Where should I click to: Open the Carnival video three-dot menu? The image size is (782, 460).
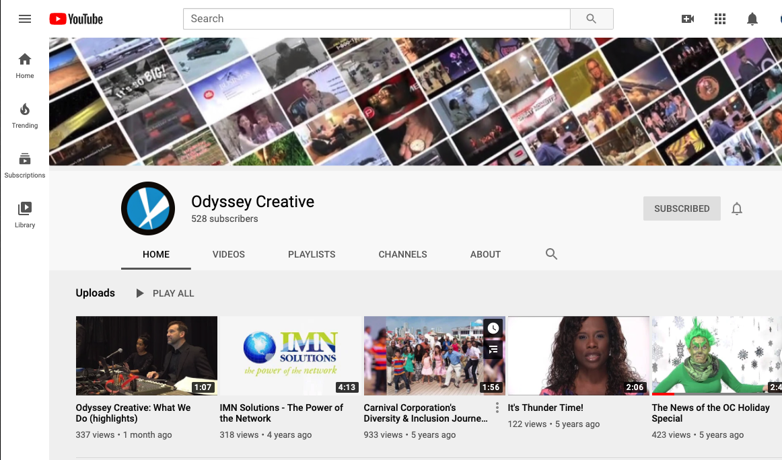(497, 408)
